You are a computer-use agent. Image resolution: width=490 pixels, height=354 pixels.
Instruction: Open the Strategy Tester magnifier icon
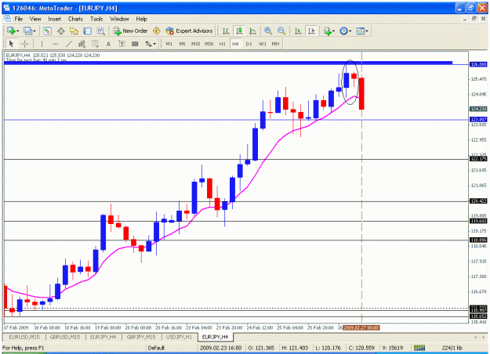[x=100, y=31]
